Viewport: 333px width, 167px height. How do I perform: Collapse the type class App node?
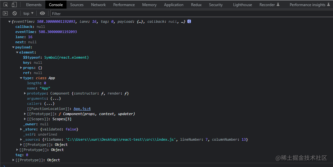[x=21, y=78]
